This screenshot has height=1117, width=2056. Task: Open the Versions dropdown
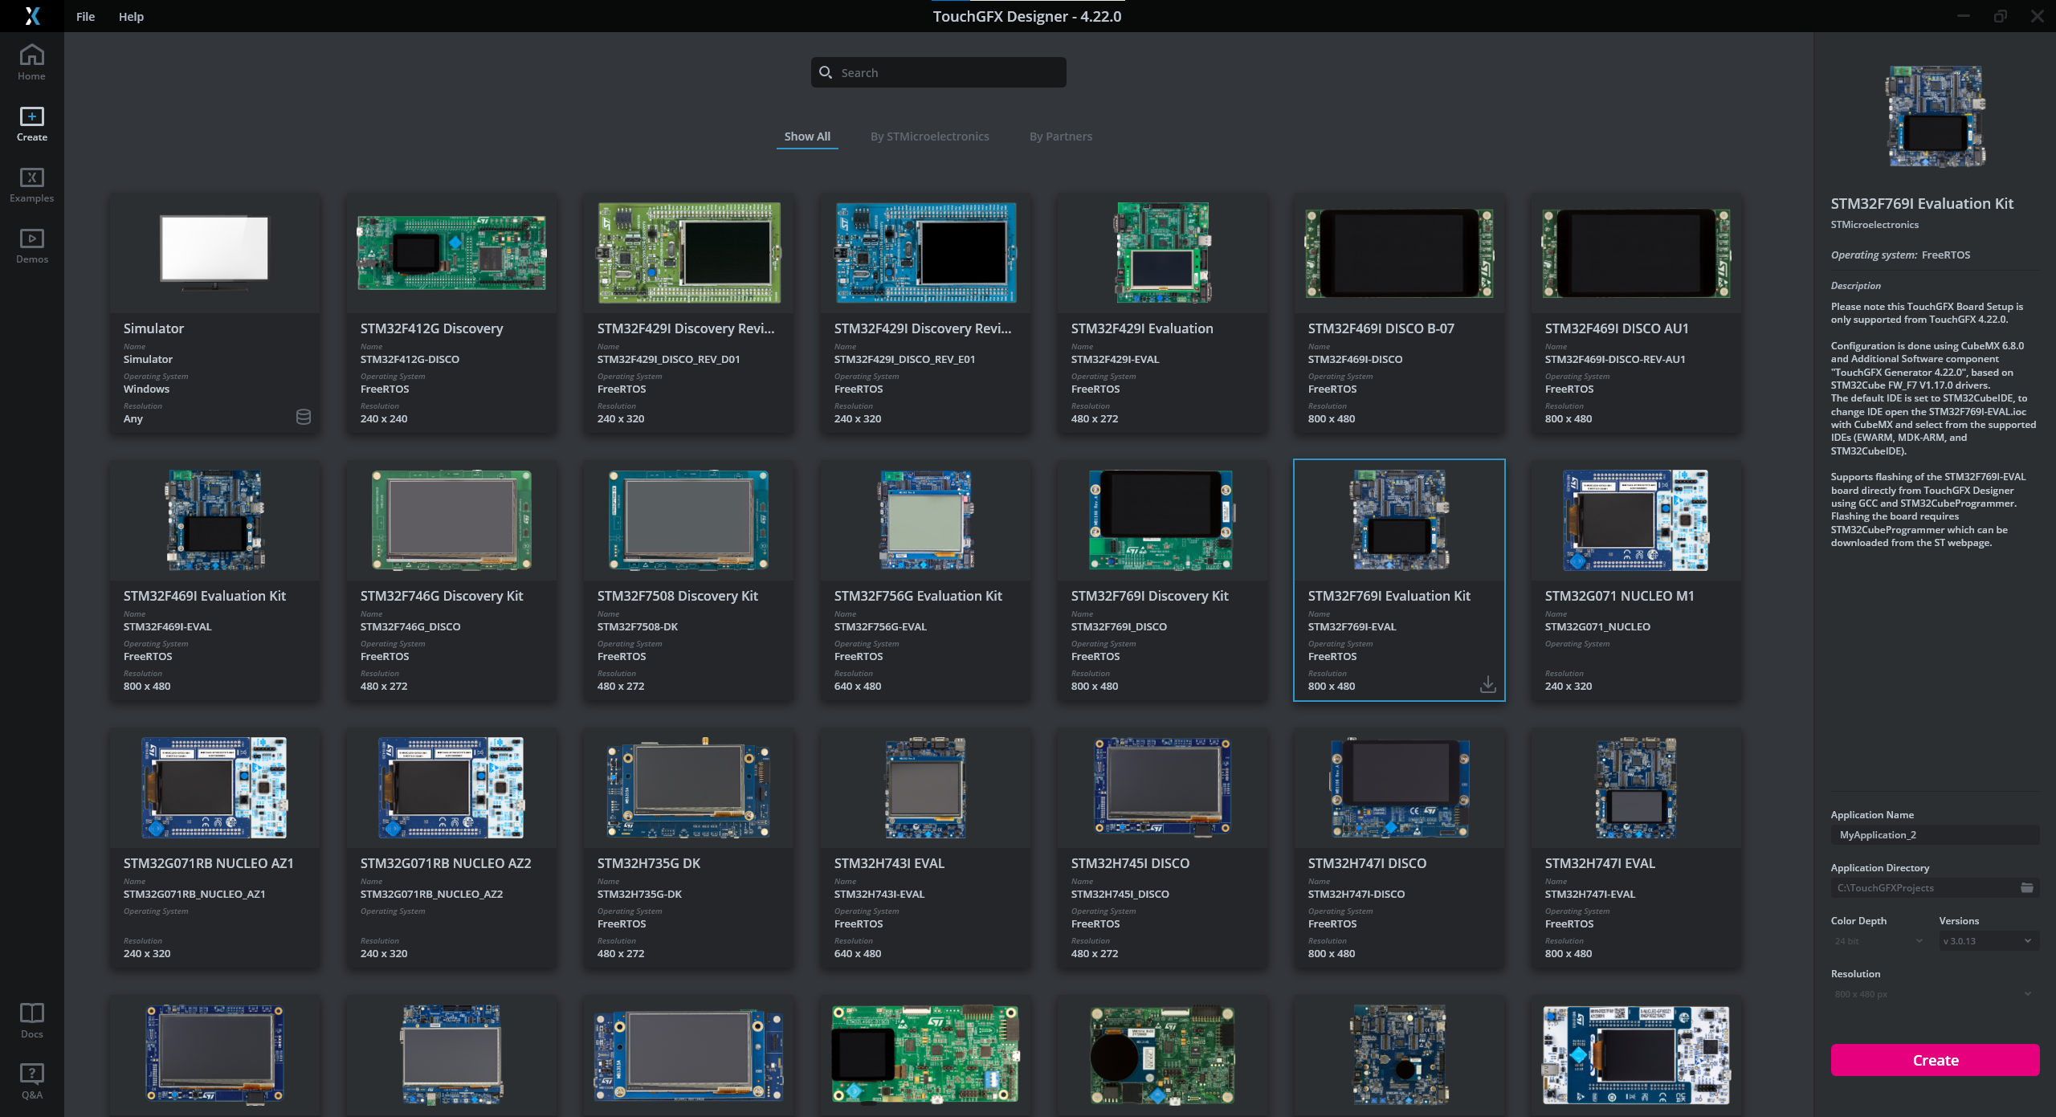[x=1989, y=941]
